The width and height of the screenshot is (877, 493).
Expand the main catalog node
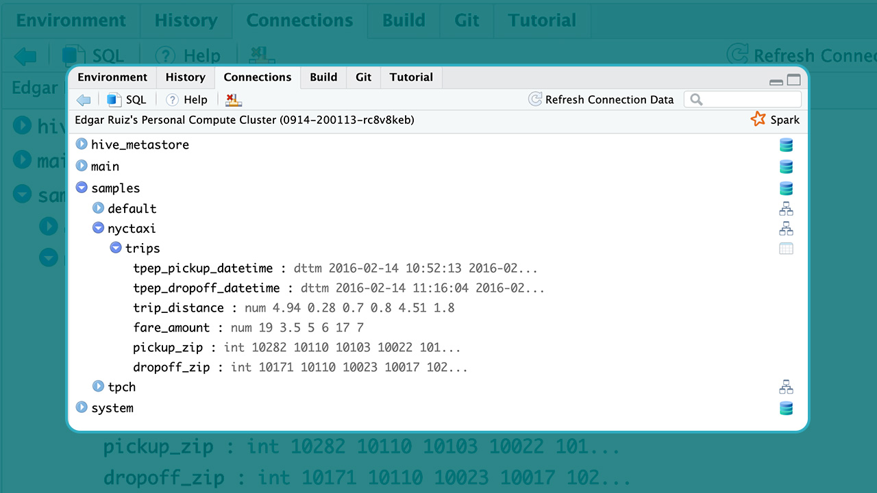[82, 166]
